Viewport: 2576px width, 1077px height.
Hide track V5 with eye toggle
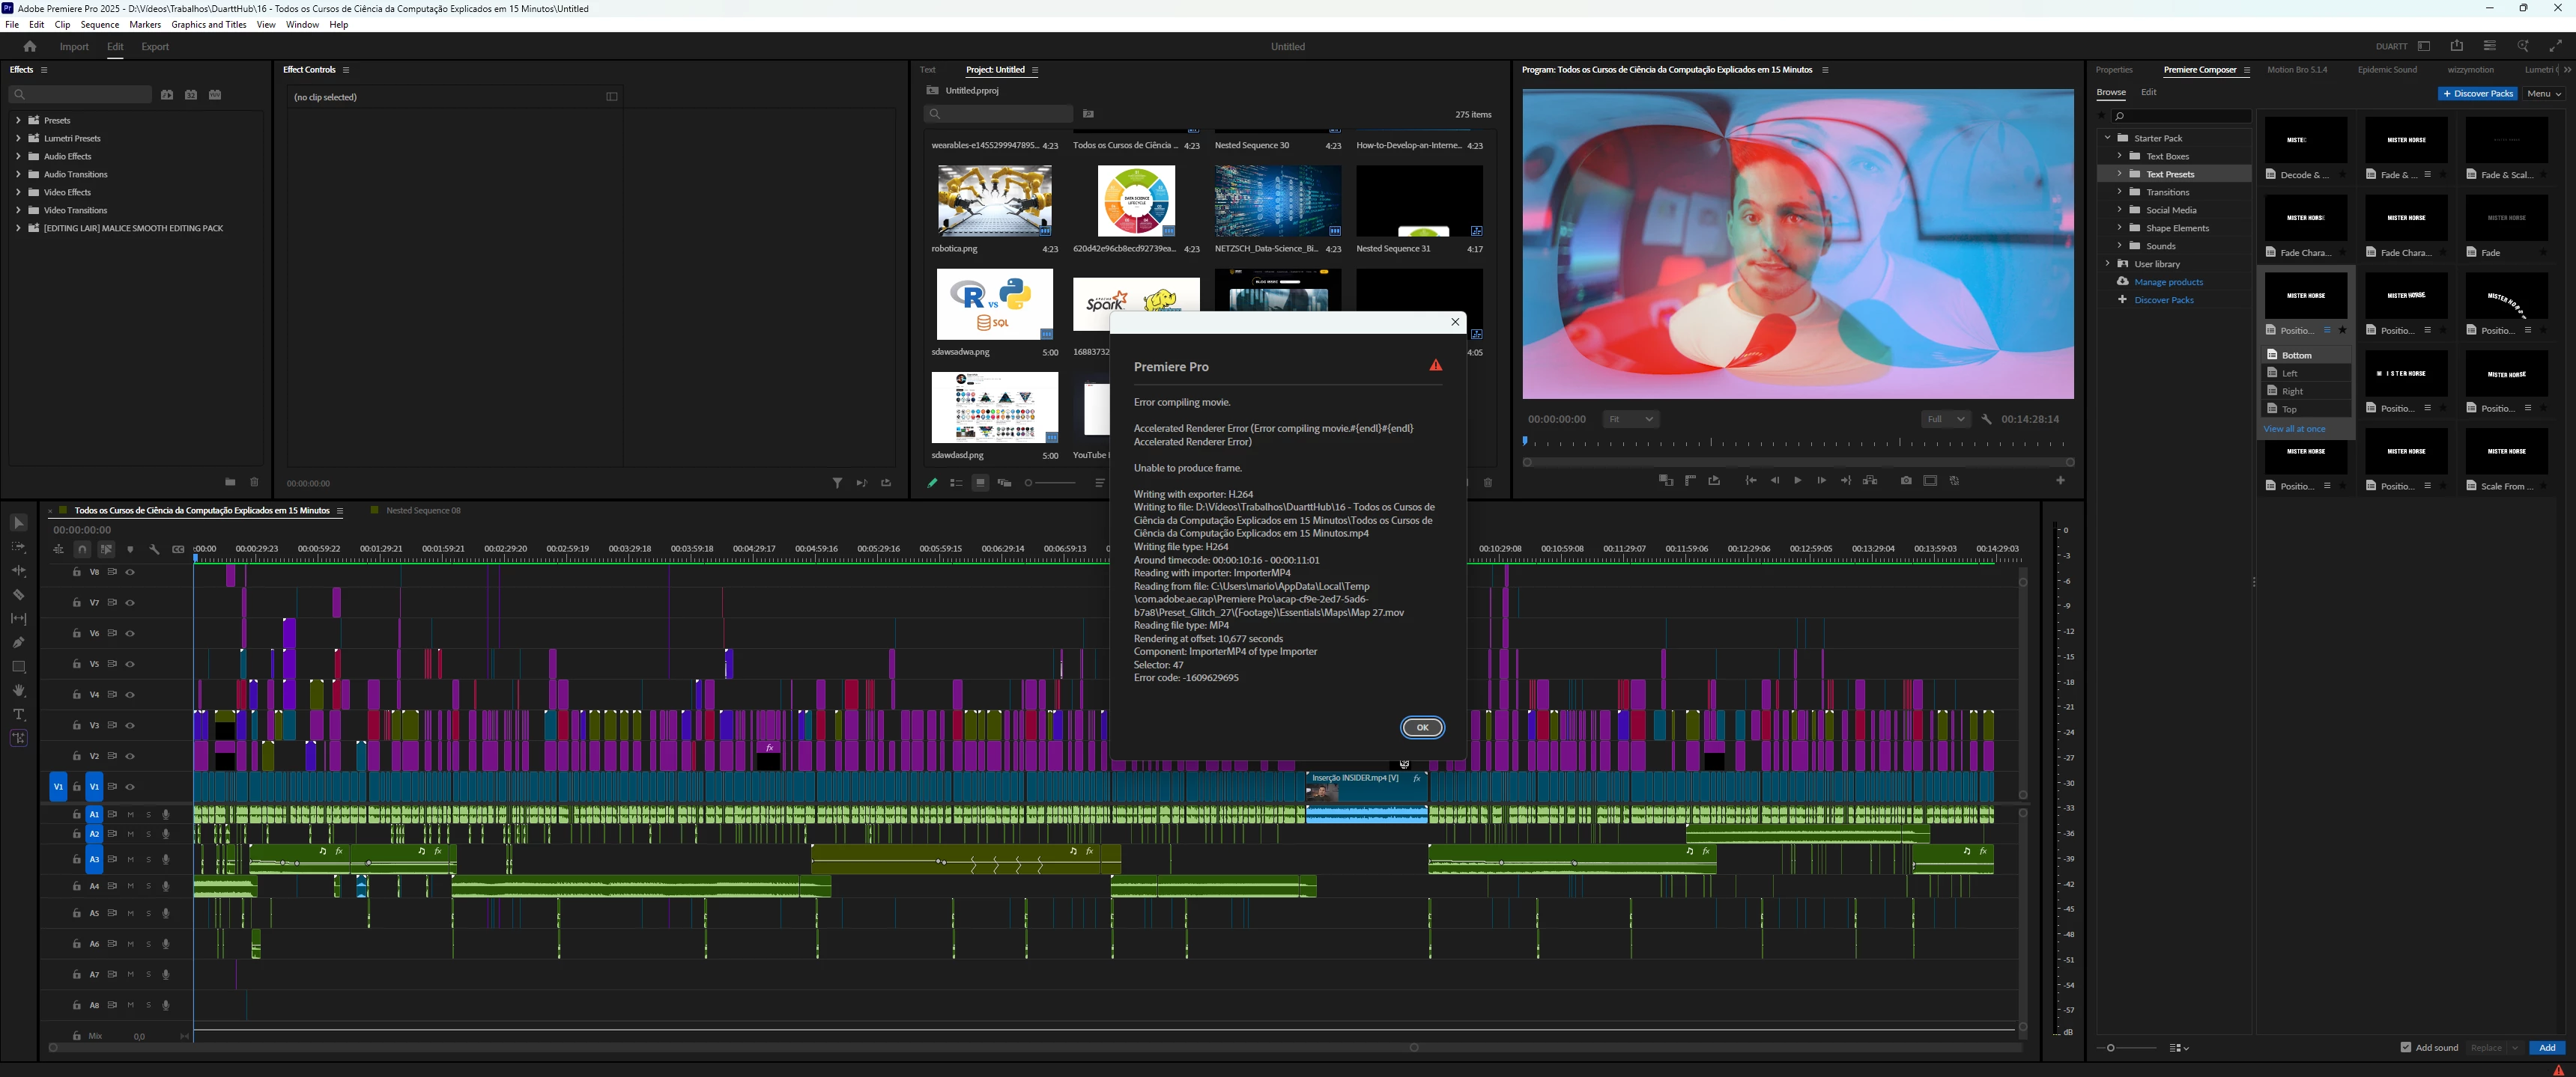coord(130,663)
